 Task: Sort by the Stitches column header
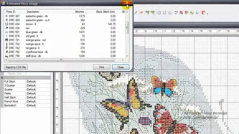point(80,12)
